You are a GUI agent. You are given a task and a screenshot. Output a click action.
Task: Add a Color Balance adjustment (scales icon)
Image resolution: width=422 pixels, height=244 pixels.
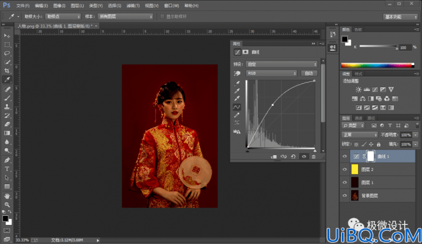click(363, 99)
